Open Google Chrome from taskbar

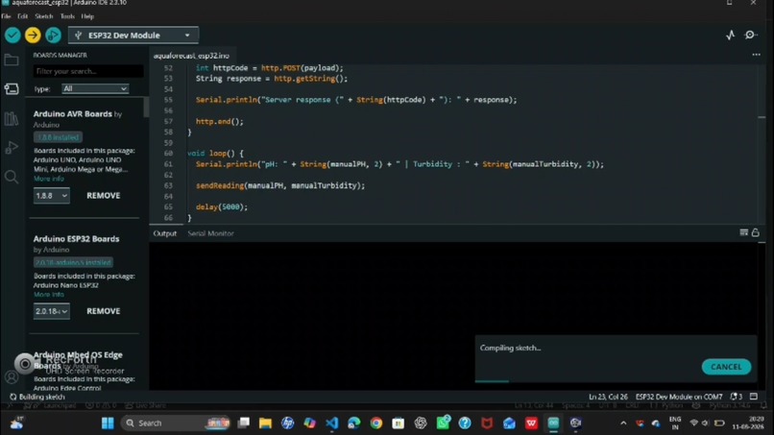[x=376, y=423]
